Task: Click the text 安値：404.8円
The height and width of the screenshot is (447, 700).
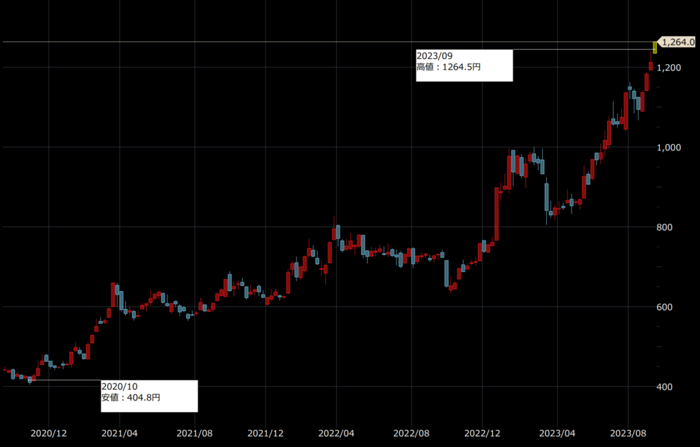Action: [131, 397]
